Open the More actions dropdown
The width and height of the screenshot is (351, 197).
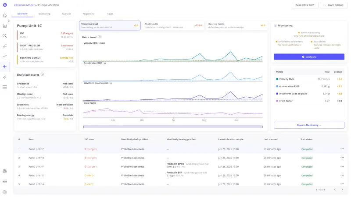pos(333,5)
